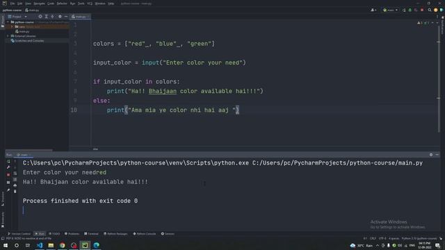Click into the colors list code line
Image resolution: width=445 pixels, height=250 pixels.
(154, 44)
